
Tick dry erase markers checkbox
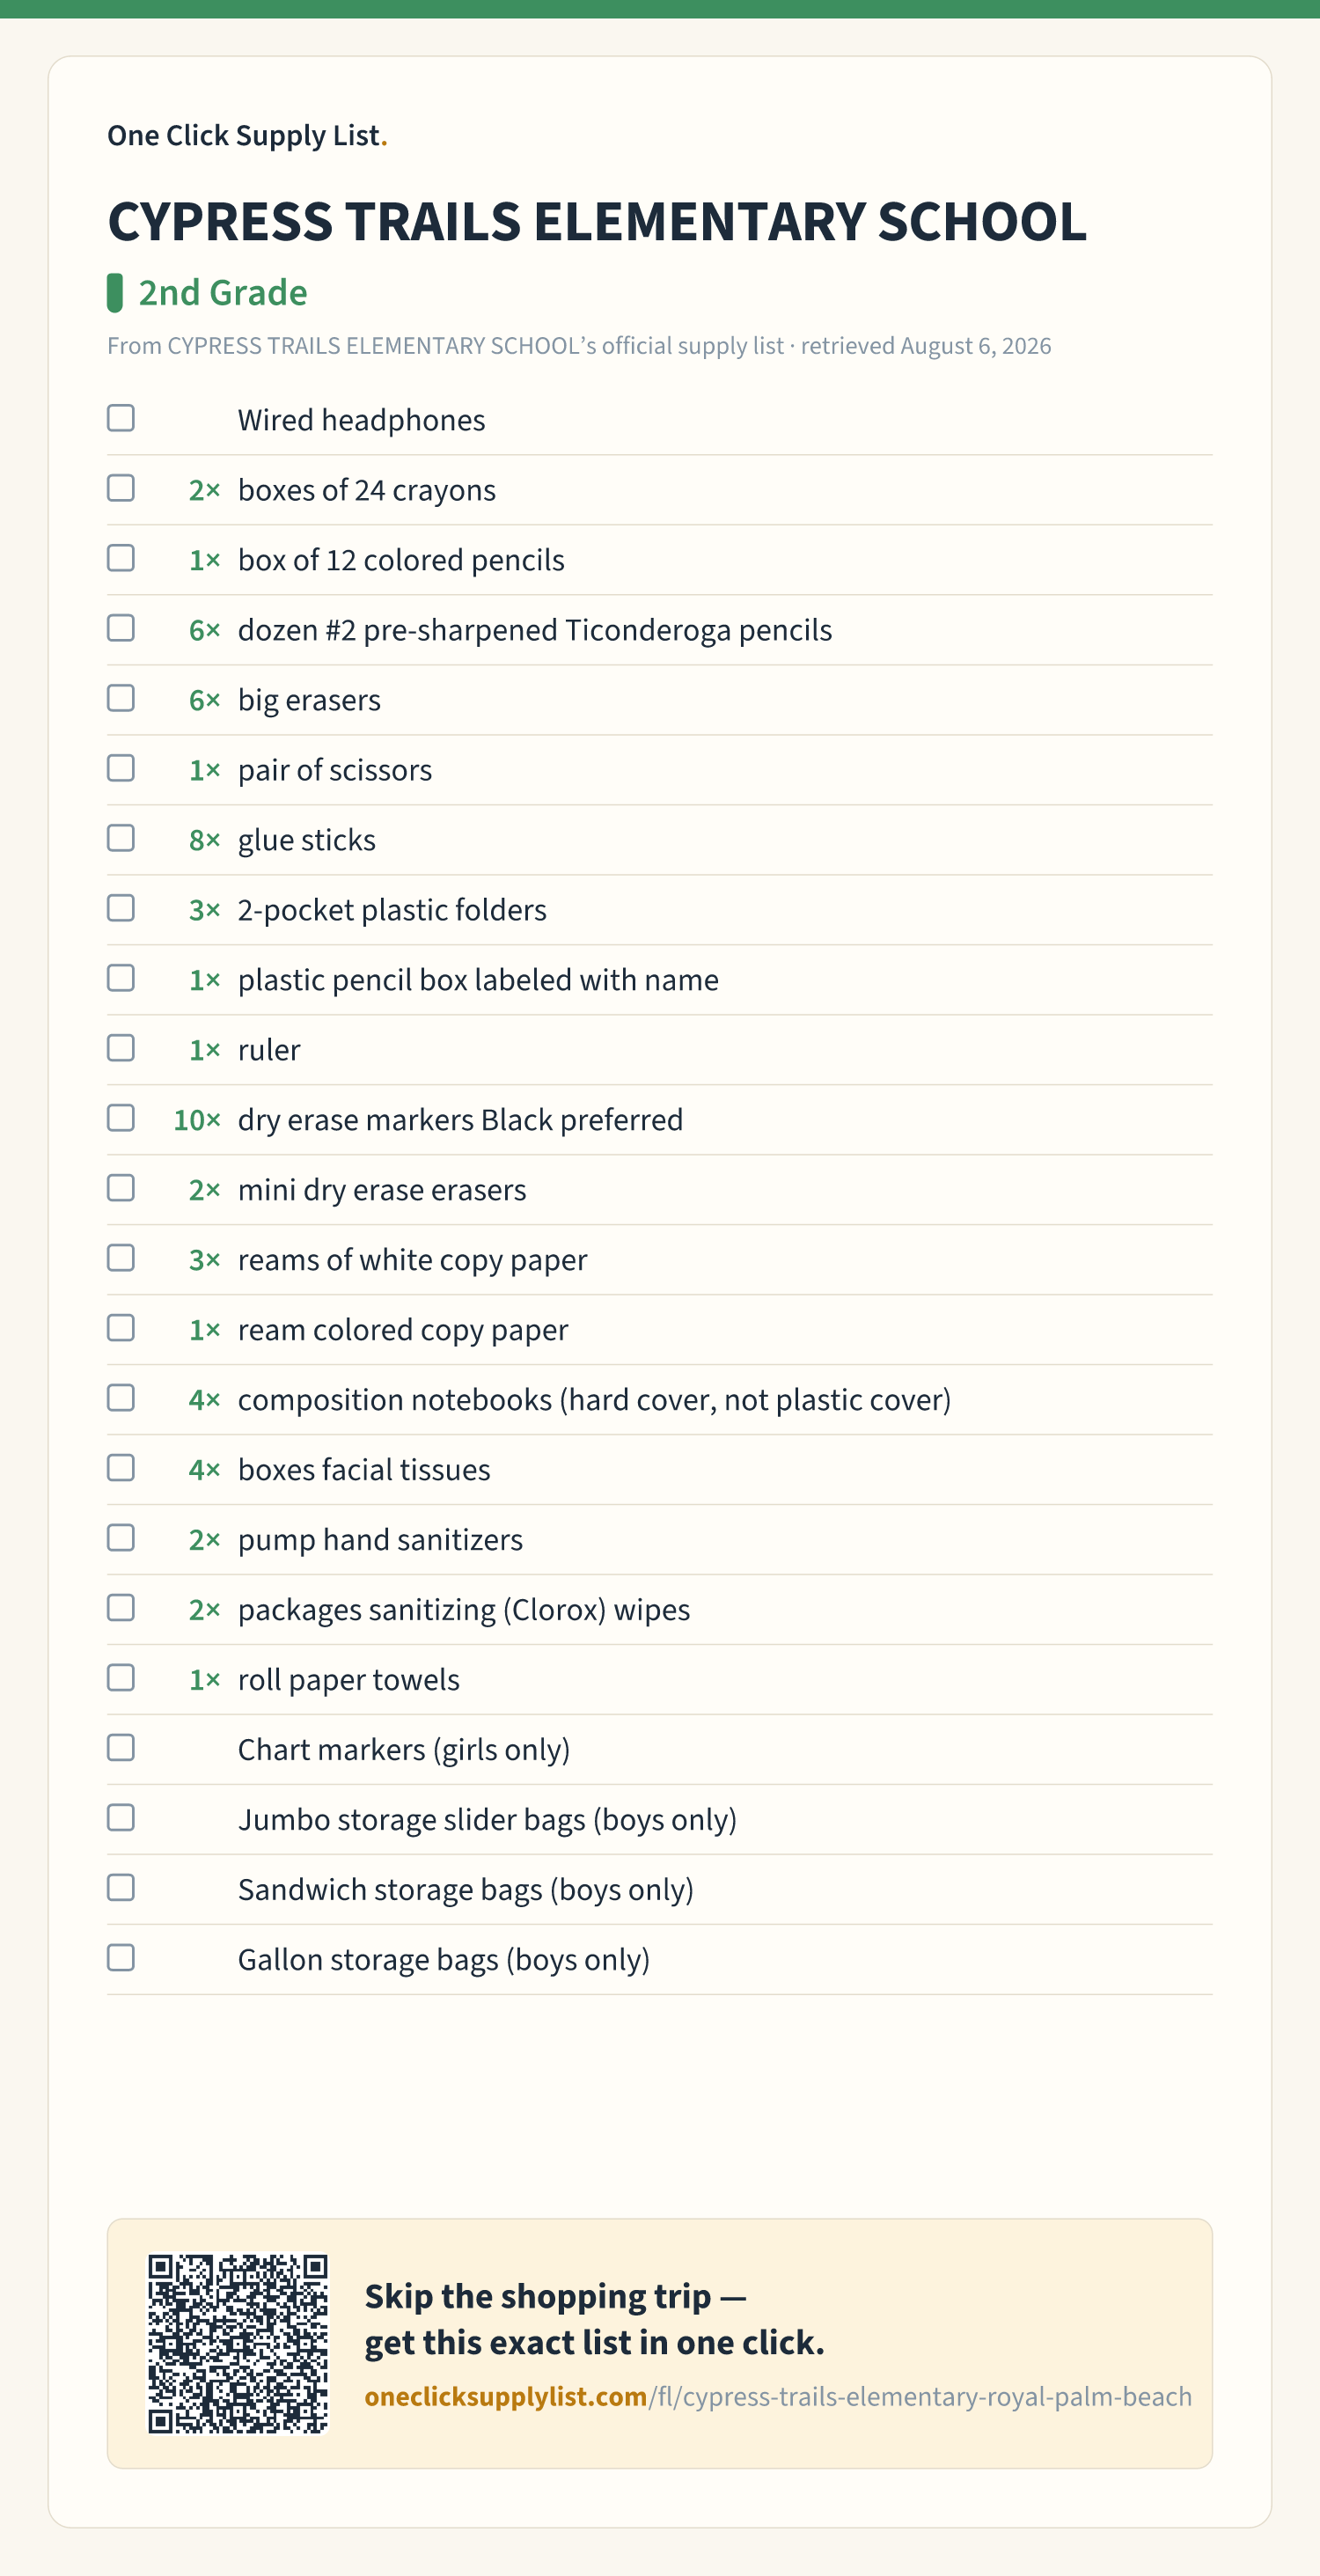(121, 1118)
